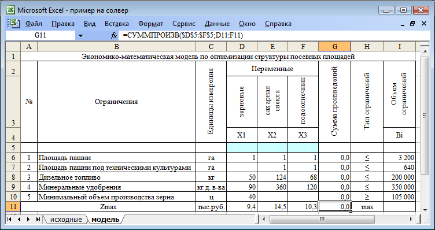Click the Name Box showing G11

pos(40,35)
